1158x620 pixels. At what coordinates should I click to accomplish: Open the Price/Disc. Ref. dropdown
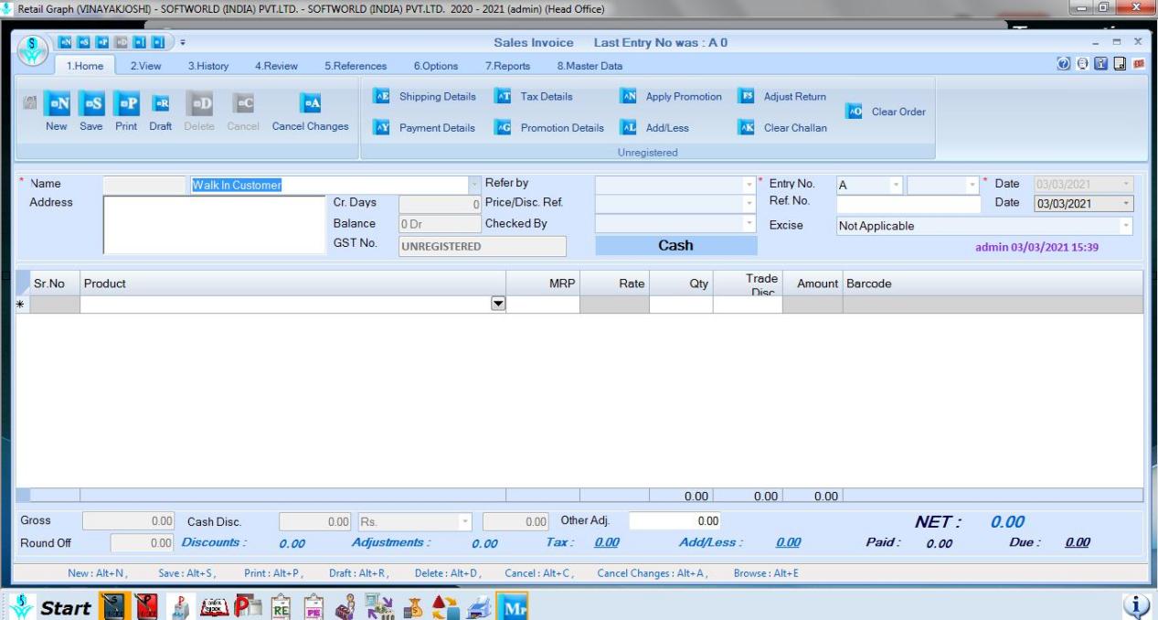(x=749, y=204)
